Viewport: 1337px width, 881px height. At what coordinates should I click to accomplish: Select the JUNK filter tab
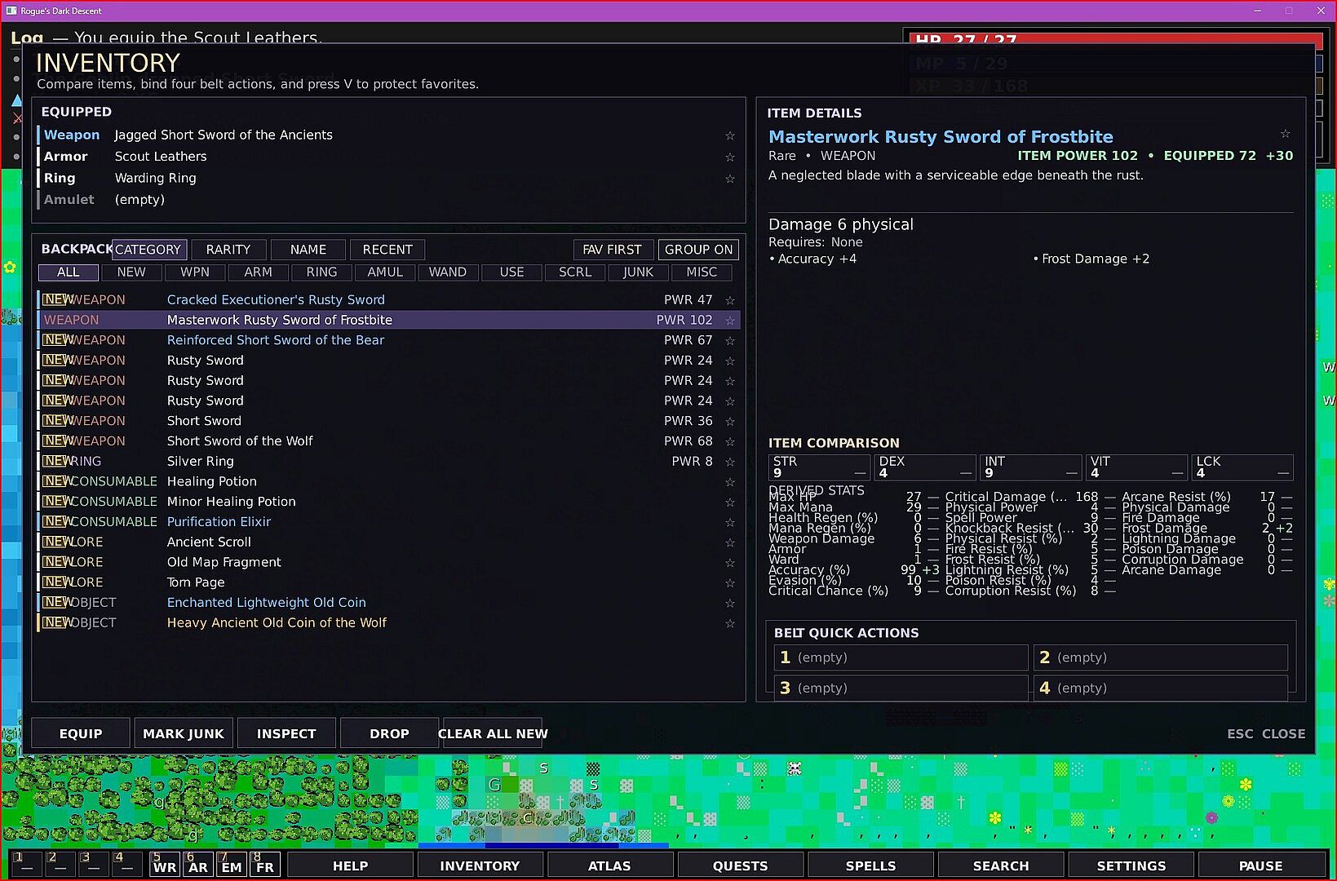tap(638, 272)
